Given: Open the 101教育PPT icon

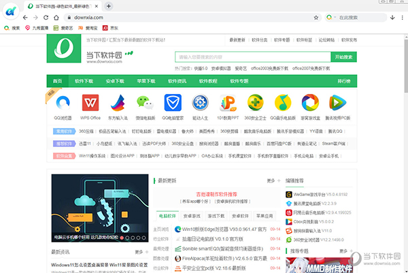Looking at the screenshot, I should [x=228, y=103].
